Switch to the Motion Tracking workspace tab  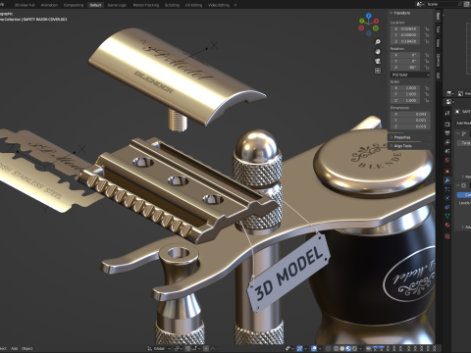coord(146,5)
